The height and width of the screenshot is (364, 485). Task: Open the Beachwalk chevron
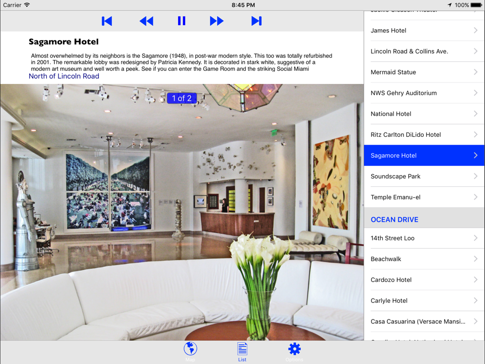click(475, 259)
